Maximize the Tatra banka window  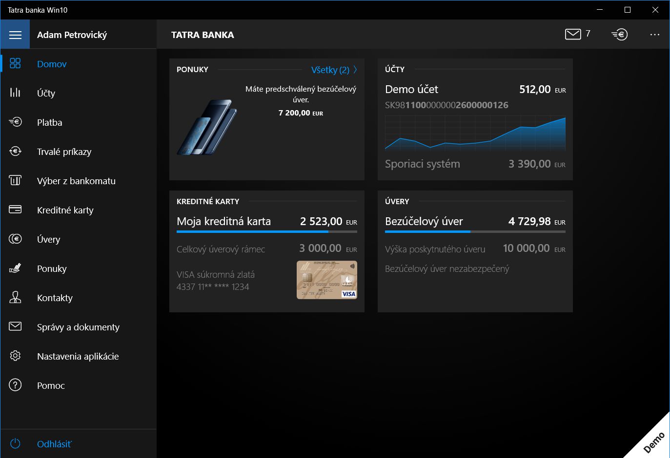[x=628, y=10]
